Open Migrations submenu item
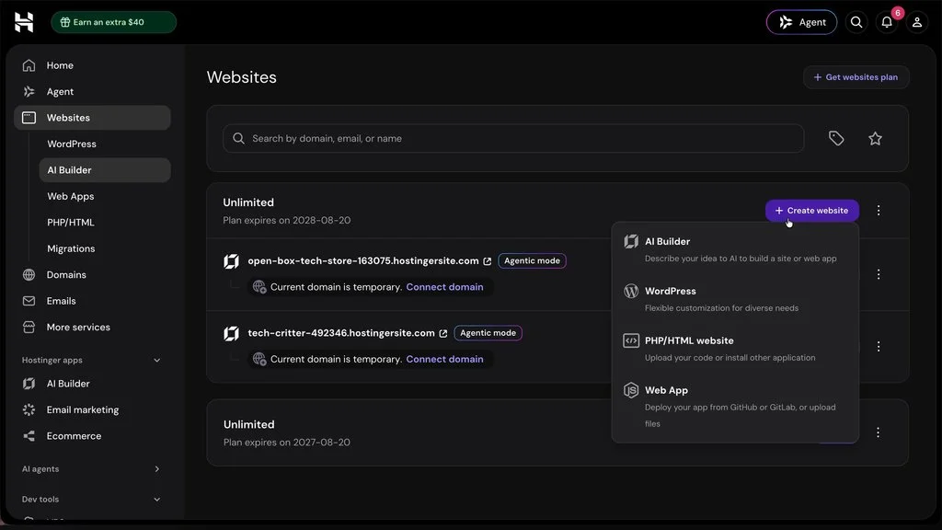Image resolution: width=942 pixels, height=530 pixels. tap(105, 248)
